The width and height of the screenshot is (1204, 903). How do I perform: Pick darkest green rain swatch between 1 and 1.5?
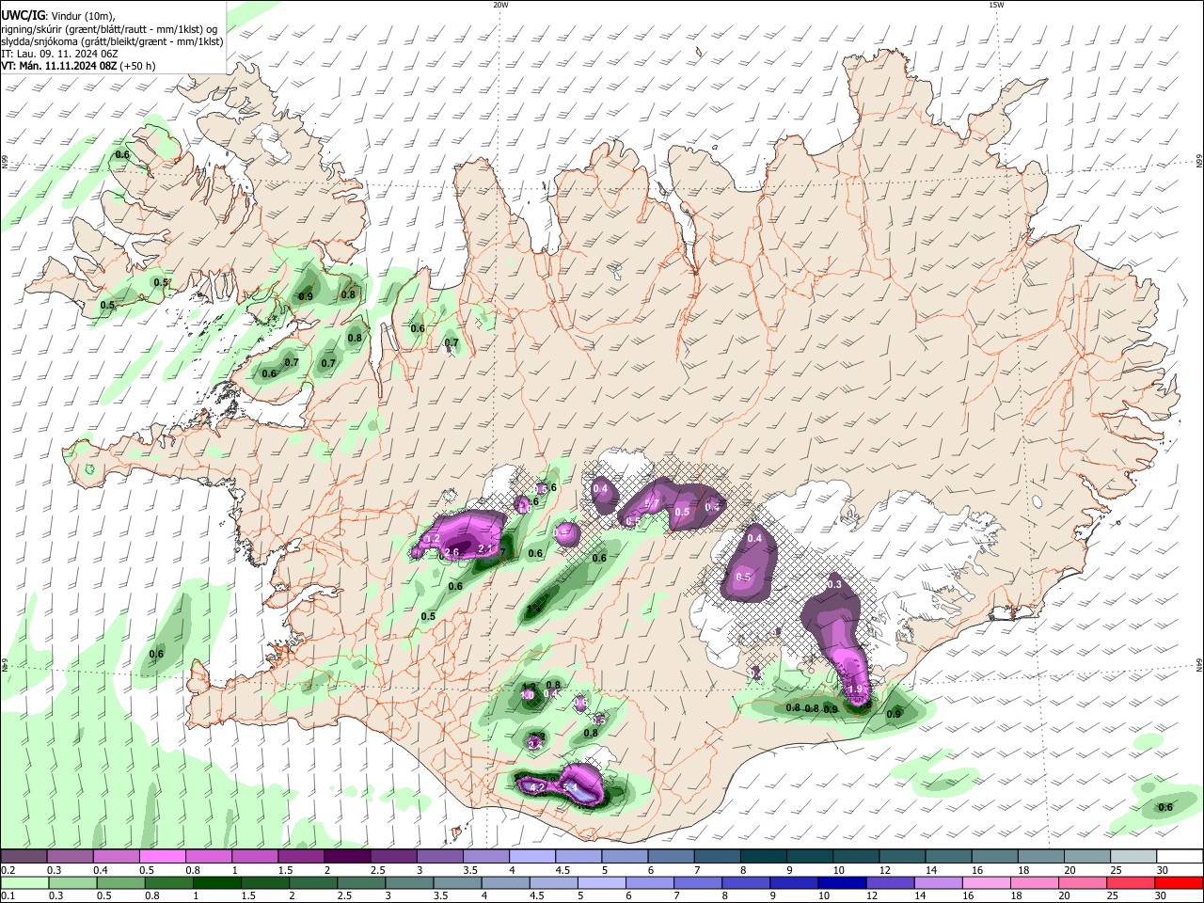(215, 882)
